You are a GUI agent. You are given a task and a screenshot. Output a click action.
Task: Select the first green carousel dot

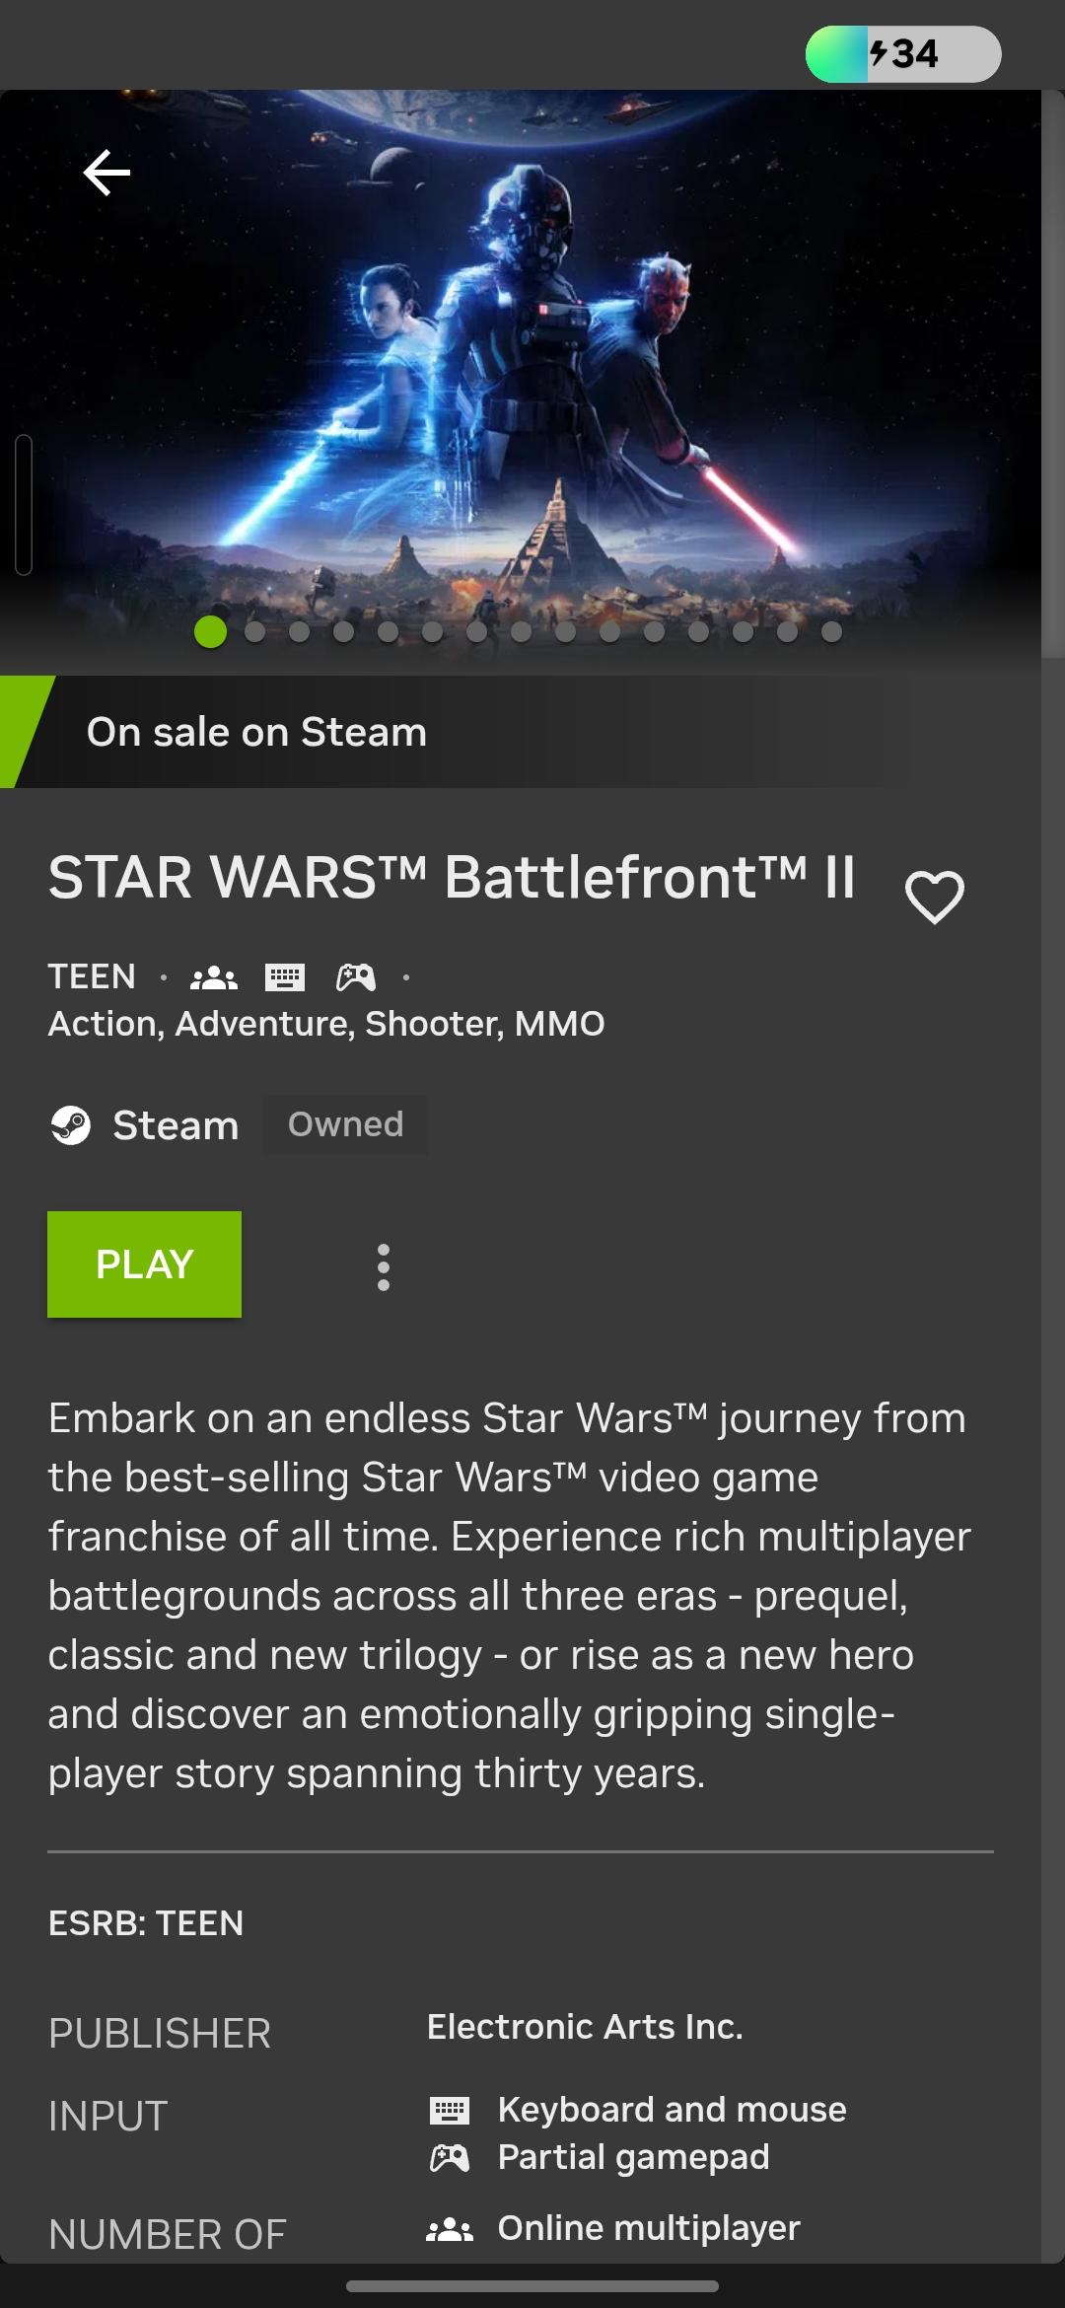(210, 632)
